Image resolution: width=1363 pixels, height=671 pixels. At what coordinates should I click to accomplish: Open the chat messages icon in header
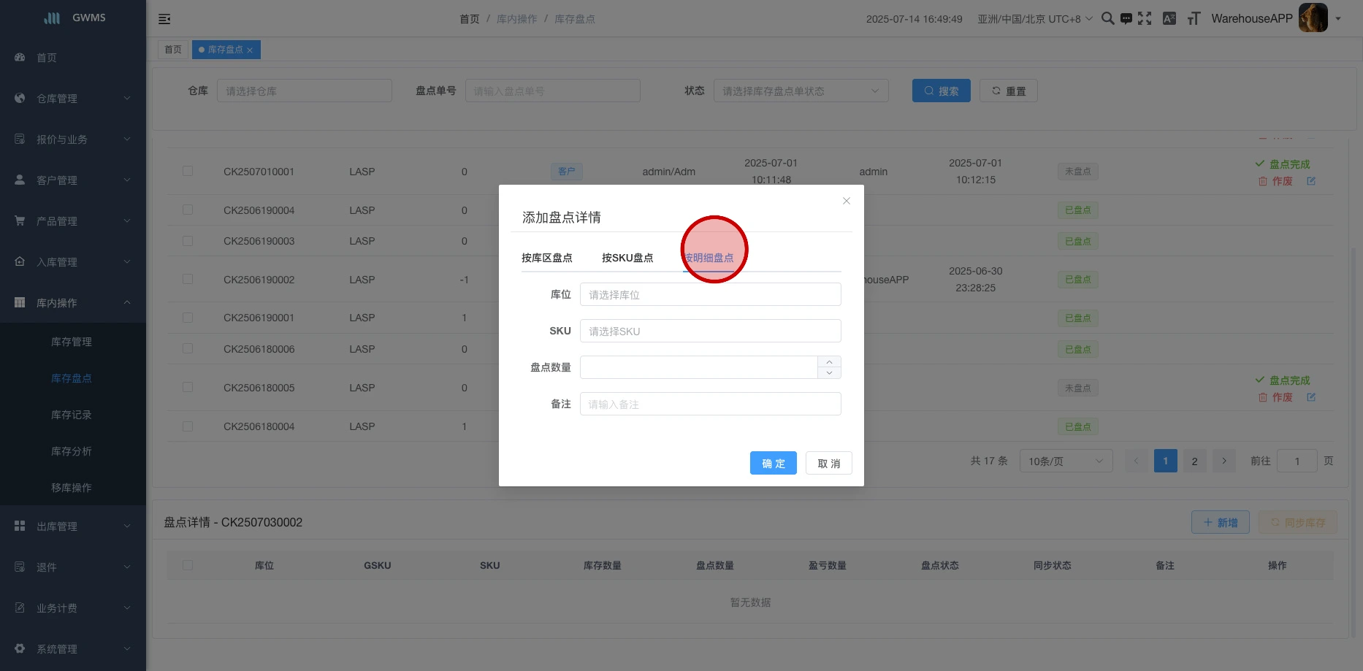point(1126,19)
